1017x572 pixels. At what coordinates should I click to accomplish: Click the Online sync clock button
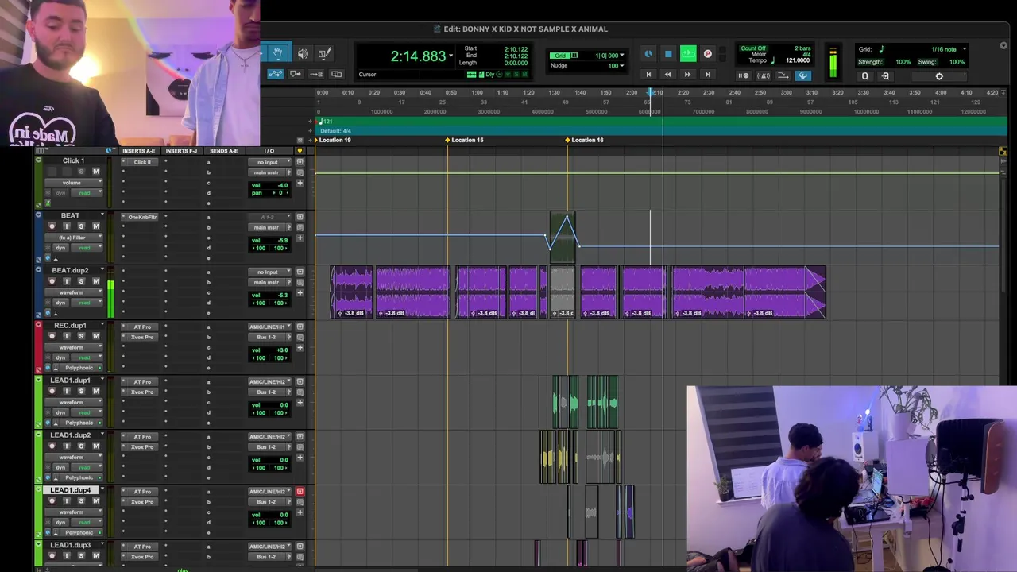(648, 54)
